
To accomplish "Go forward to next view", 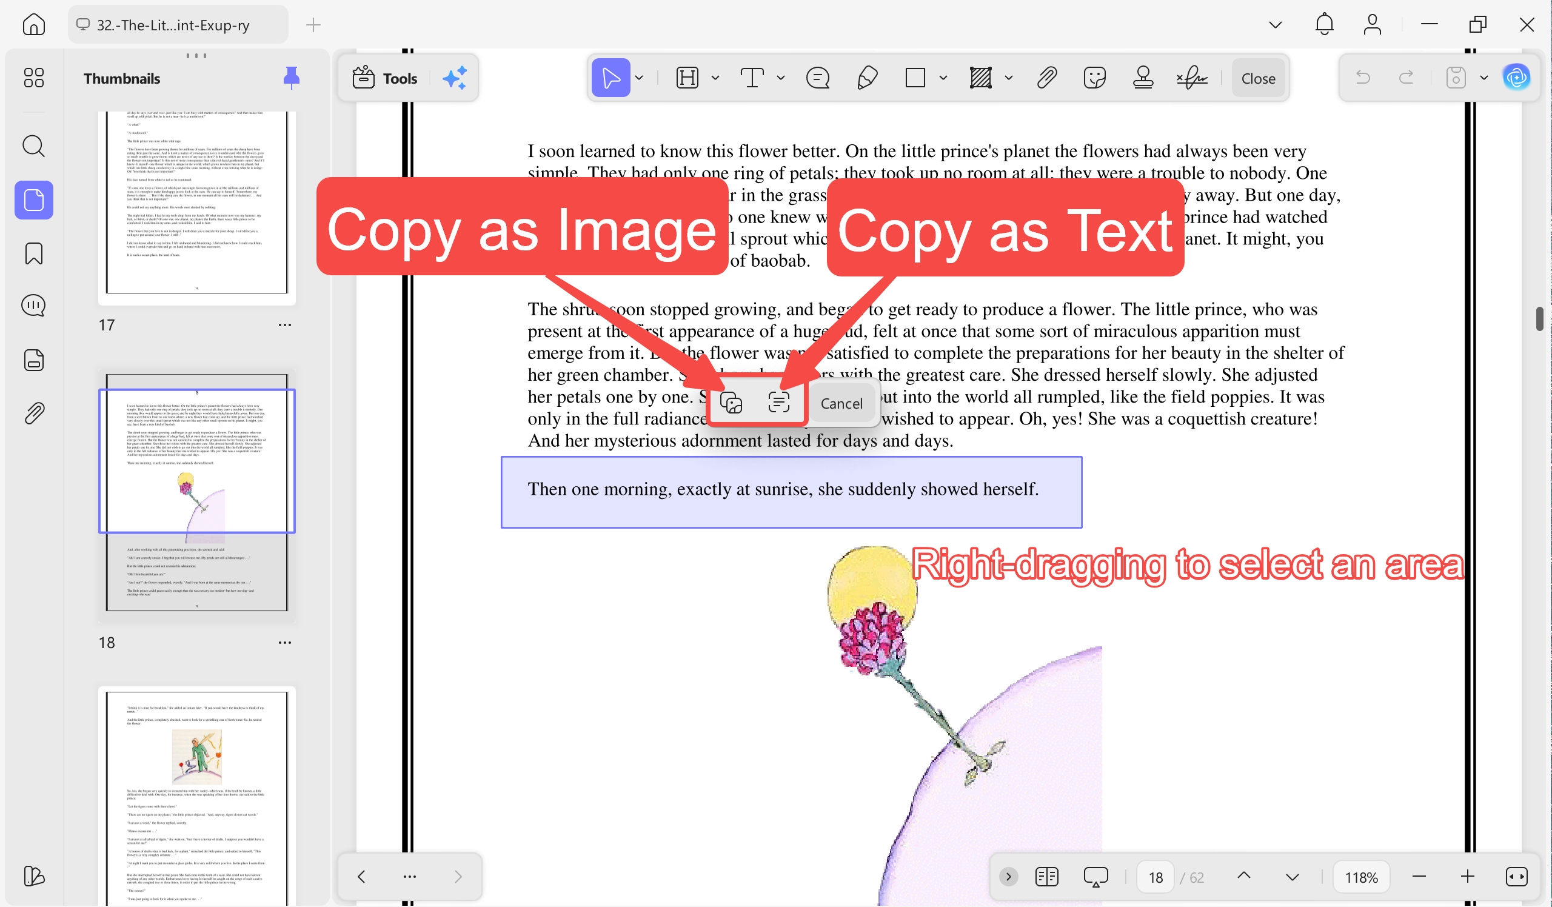I will 458,876.
